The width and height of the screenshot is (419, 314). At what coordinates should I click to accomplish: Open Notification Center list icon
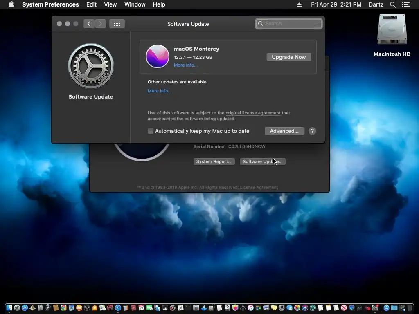(405, 4)
